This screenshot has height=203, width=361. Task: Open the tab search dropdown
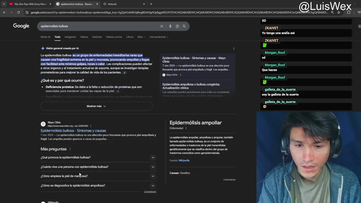click(x=4, y=4)
